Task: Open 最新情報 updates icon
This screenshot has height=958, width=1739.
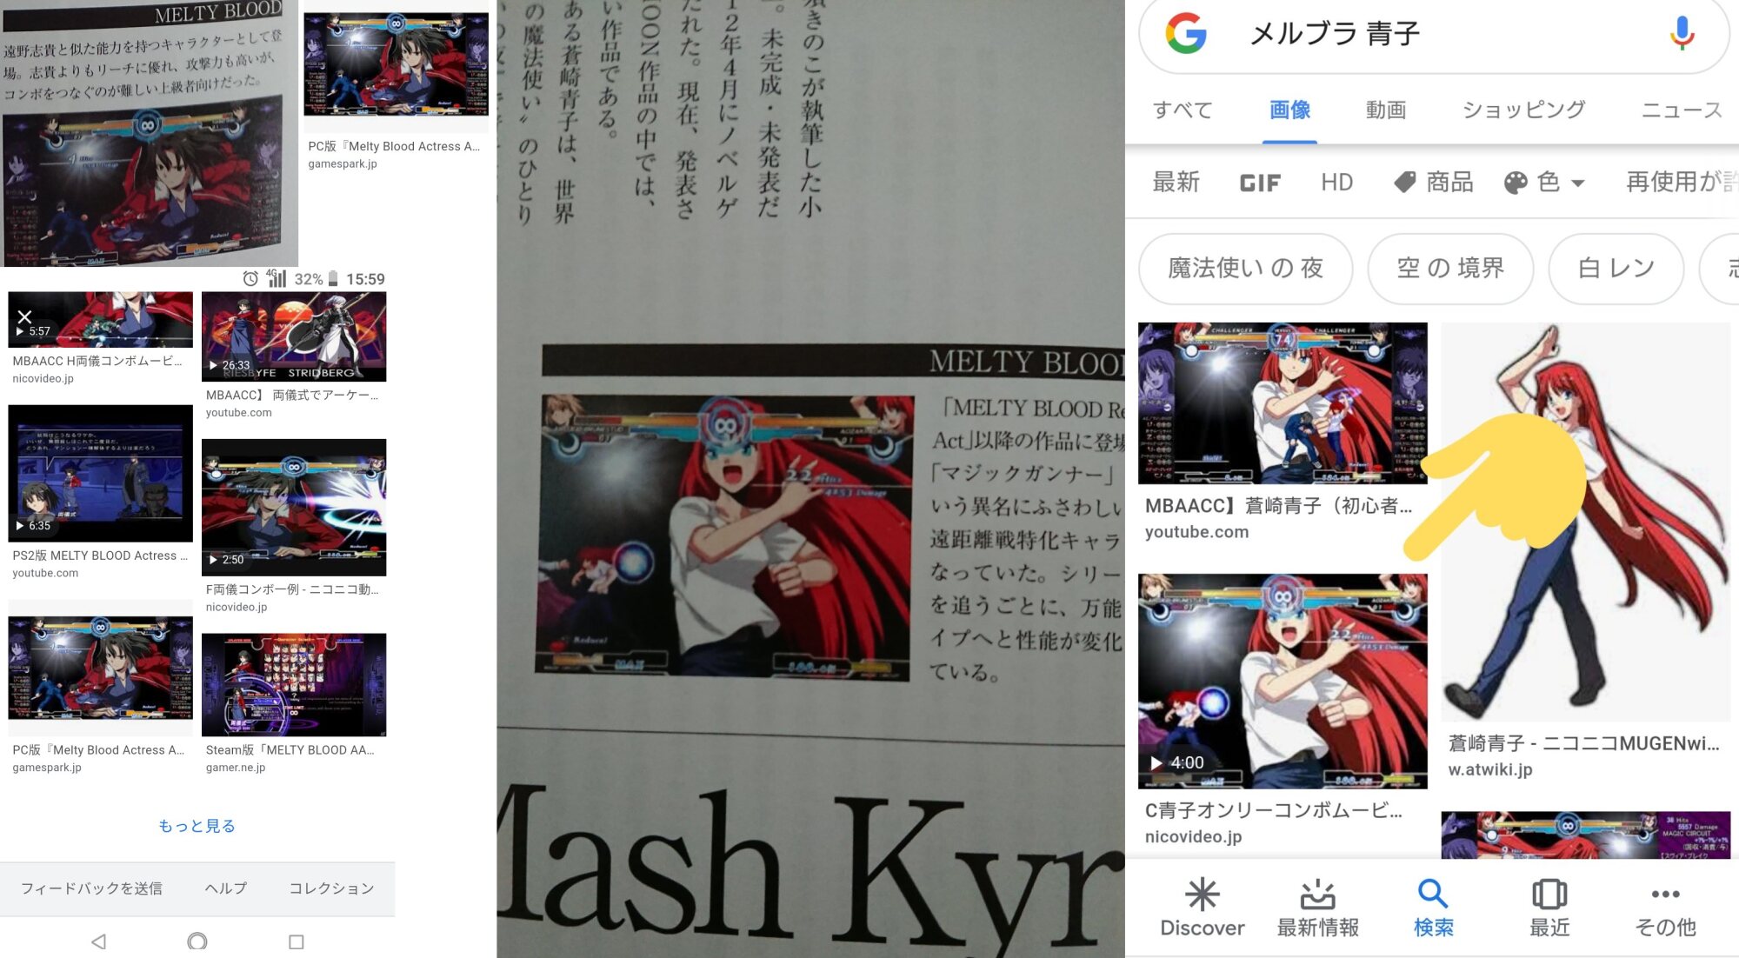Action: (x=1317, y=895)
